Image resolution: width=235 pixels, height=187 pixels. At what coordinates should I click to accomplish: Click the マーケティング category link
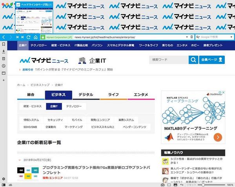(x=74, y=127)
